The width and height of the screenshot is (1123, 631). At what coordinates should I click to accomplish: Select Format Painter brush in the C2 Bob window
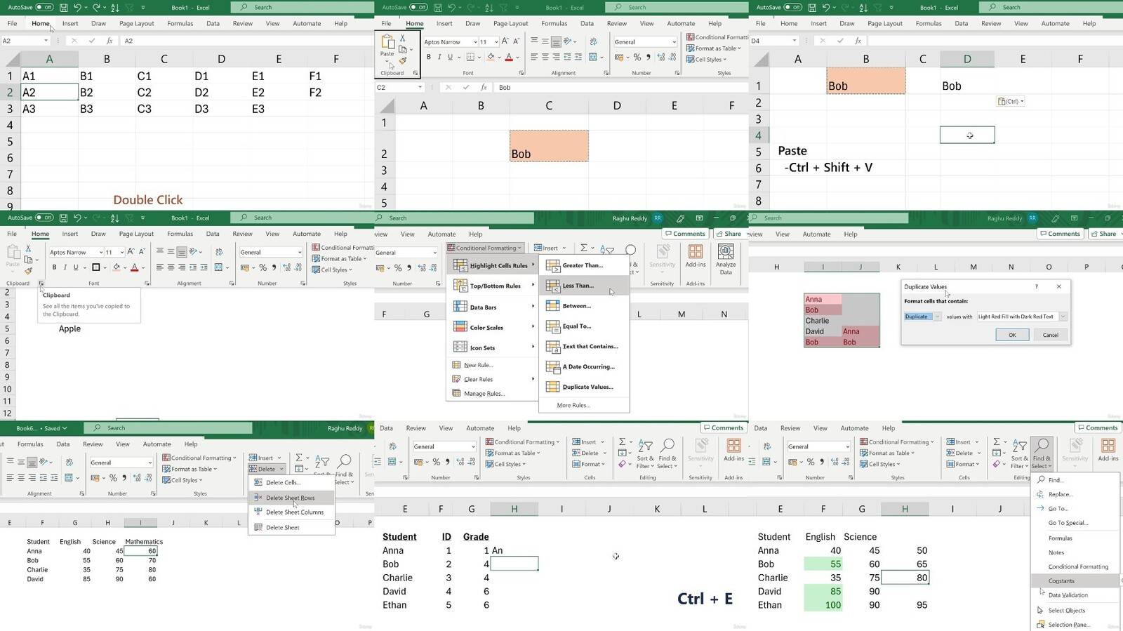point(403,60)
